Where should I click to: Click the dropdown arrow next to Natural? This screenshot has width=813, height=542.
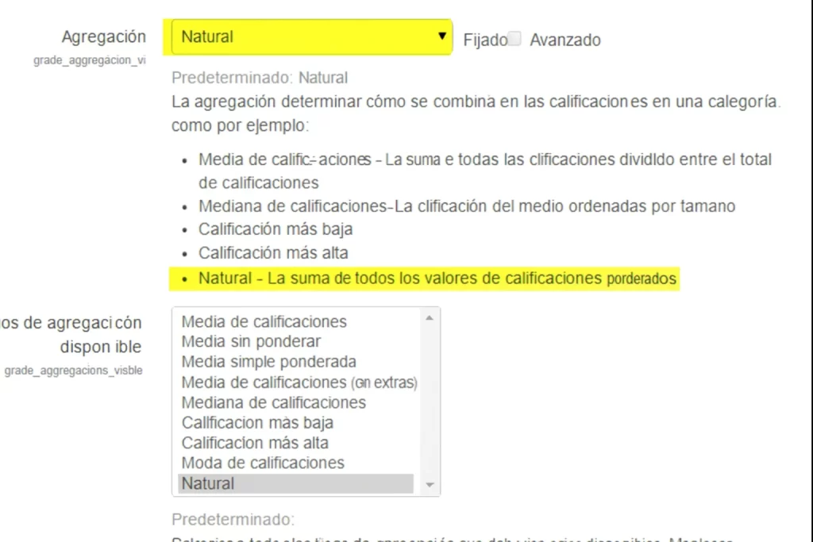[441, 37]
